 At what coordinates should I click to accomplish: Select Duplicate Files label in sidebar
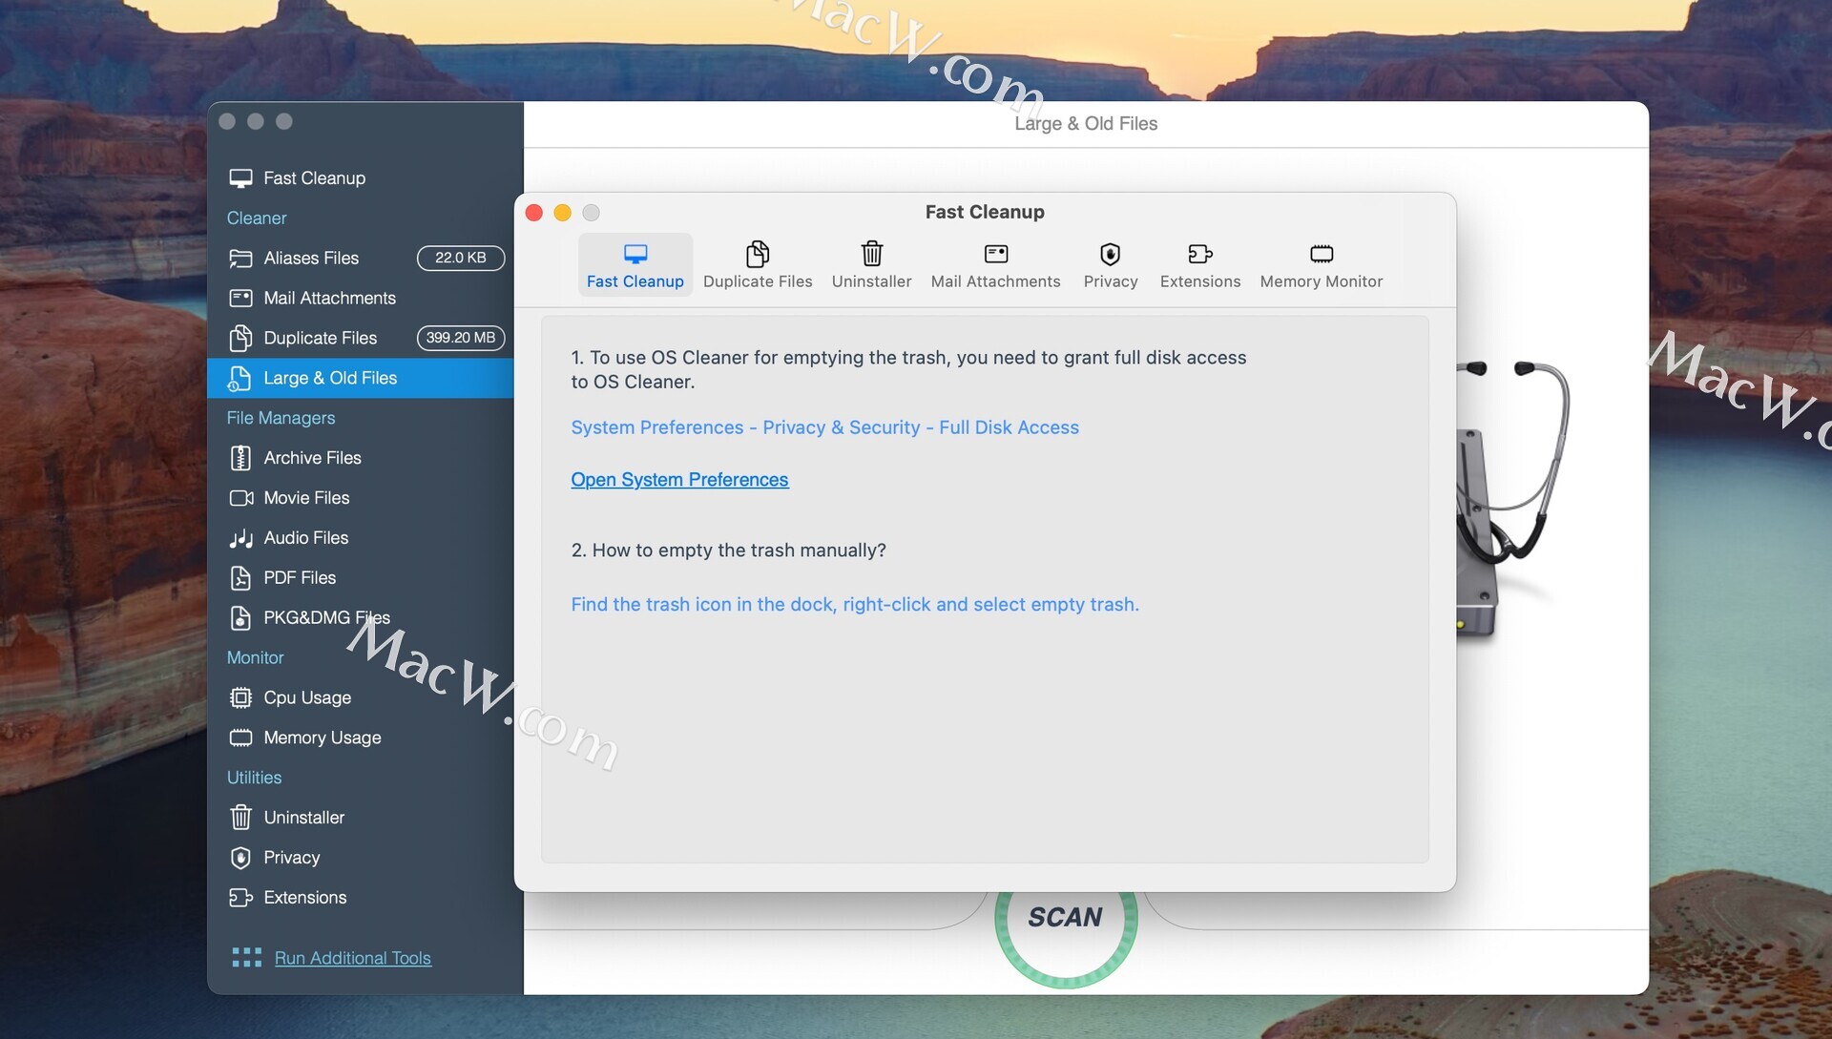coord(320,339)
